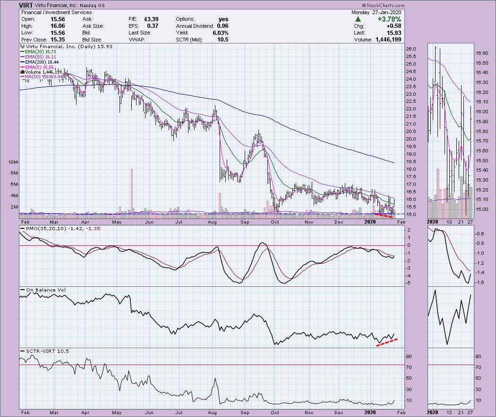Click the Volume value 1,446,199 in header
Screen dimensions: 496x417
click(388, 40)
